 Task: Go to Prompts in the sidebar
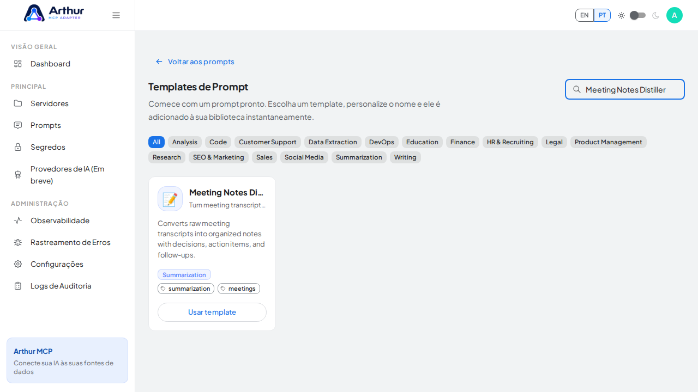(68, 125)
